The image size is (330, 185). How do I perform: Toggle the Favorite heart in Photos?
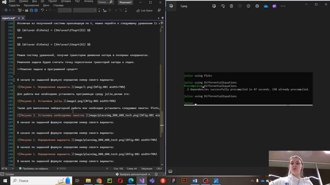[240, 6]
